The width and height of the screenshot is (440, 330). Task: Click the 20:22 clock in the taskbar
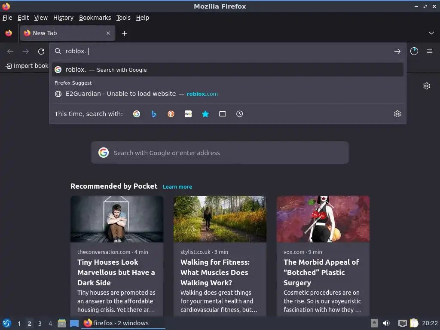430,323
